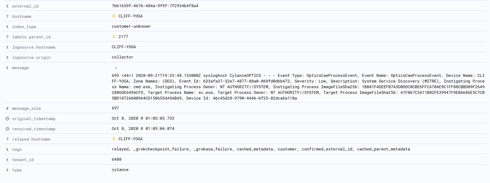Click the tags list value

pos(261,149)
